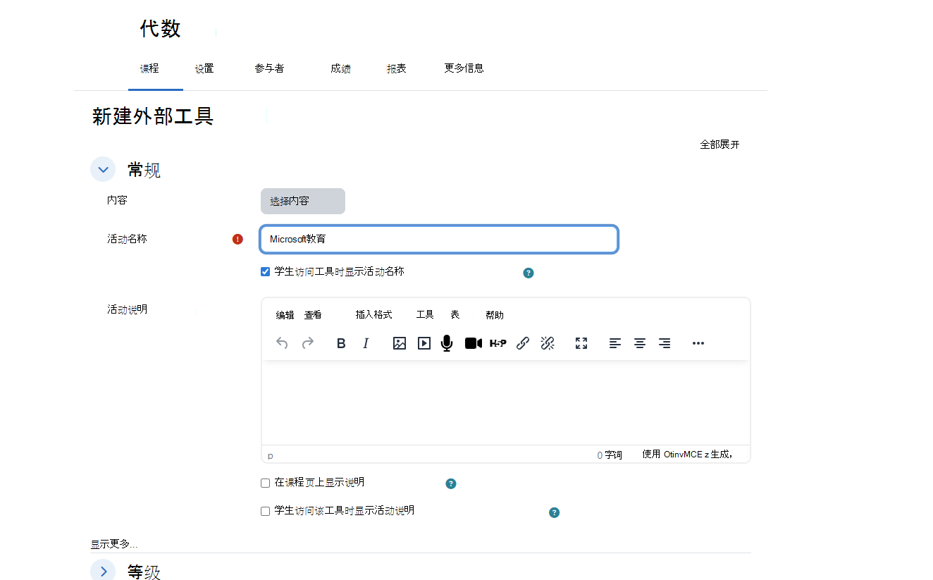The image size is (933, 580).
Task: Switch to the 课程 tab
Action: tap(149, 68)
